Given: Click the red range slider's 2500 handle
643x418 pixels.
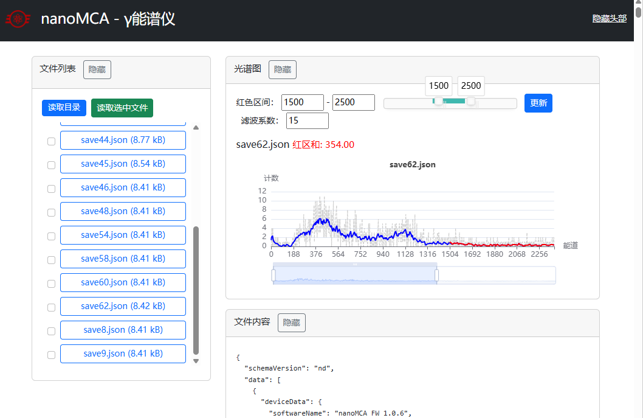Looking at the screenshot, I should click(x=471, y=101).
